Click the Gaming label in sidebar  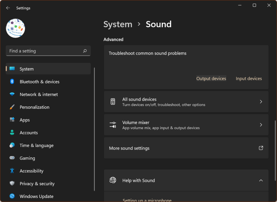27,158
